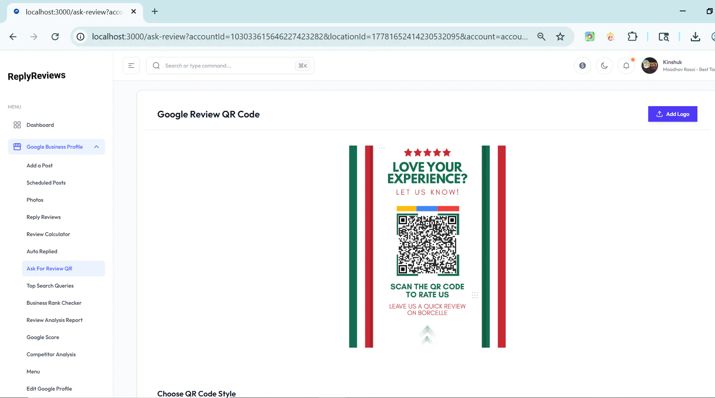This screenshot has height=398, width=715.
Task: Open Edit Google Profile
Action: 49,389
